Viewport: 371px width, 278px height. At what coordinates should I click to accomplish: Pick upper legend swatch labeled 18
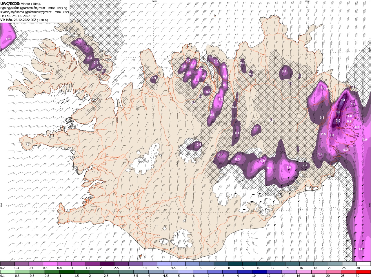click(x=321, y=264)
